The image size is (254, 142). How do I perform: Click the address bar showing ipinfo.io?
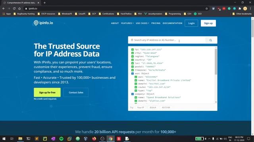[x=114, y=9]
